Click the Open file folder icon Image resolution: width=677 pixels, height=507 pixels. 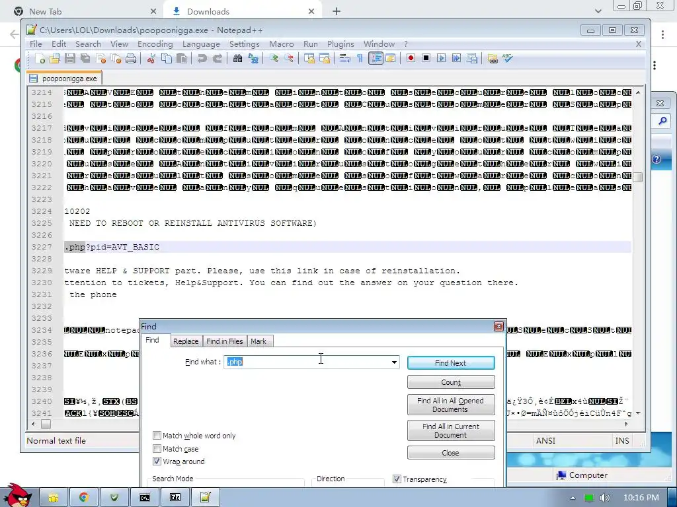tap(55, 58)
